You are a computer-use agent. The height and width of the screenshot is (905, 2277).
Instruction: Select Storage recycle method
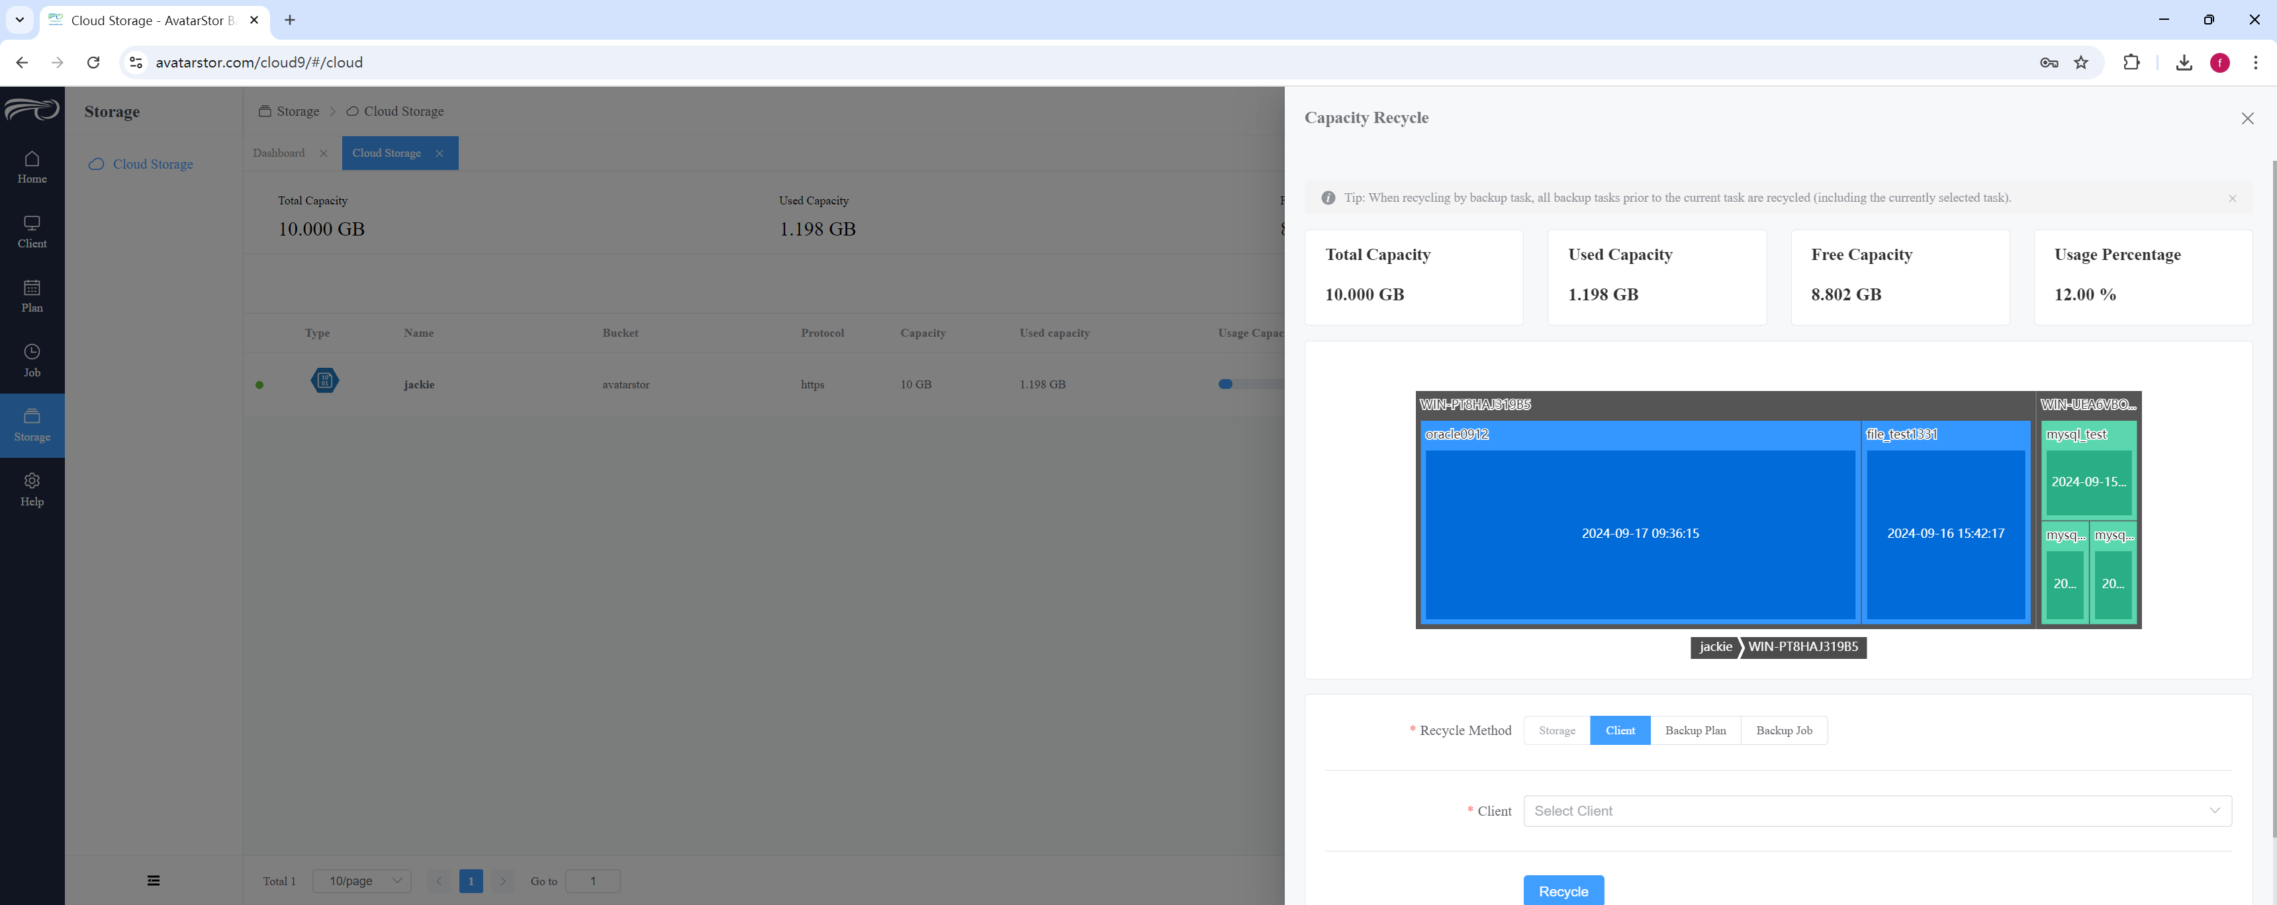tap(1557, 731)
